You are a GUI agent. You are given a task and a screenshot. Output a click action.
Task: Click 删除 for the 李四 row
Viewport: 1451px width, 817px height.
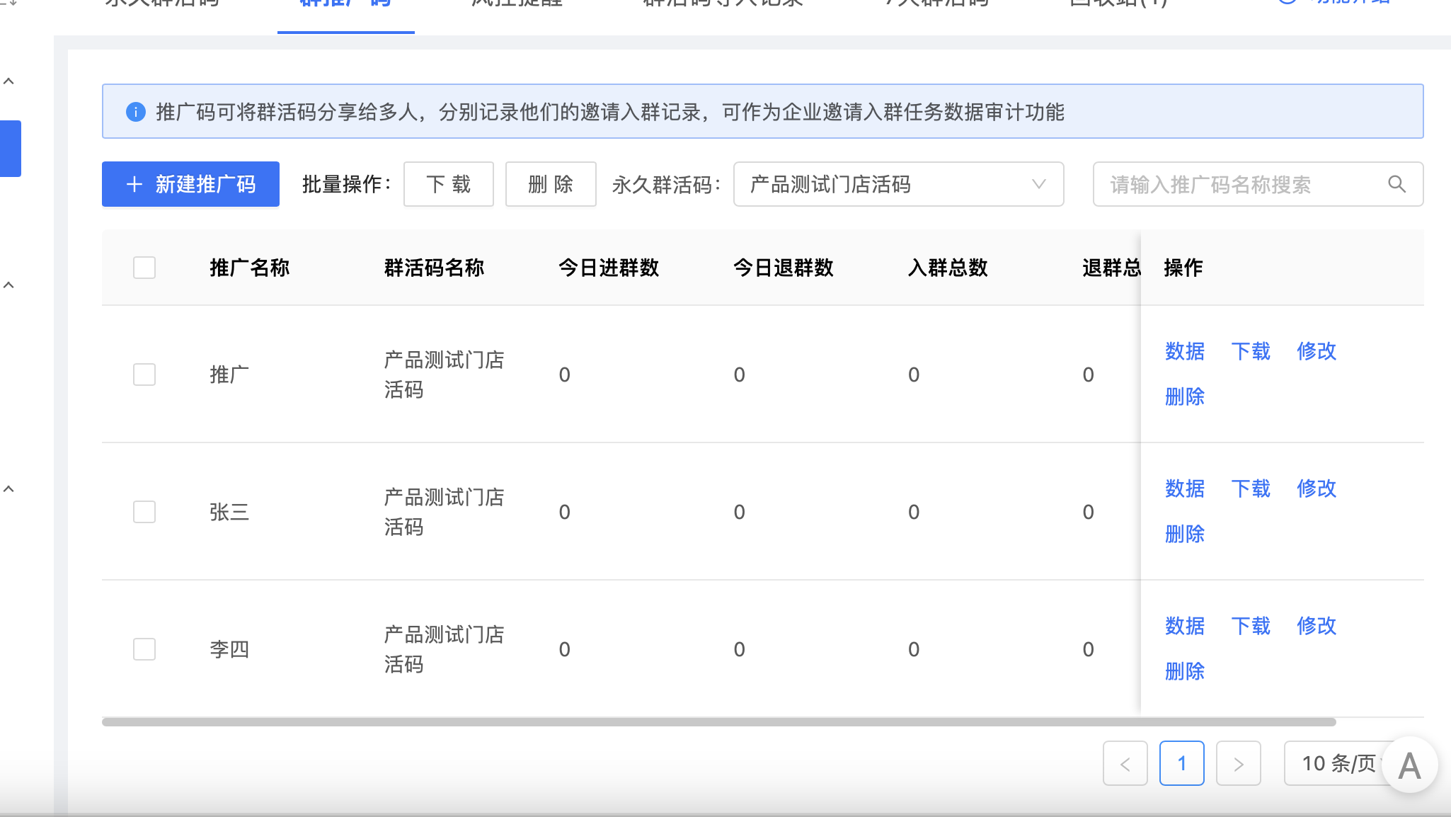[1185, 671]
